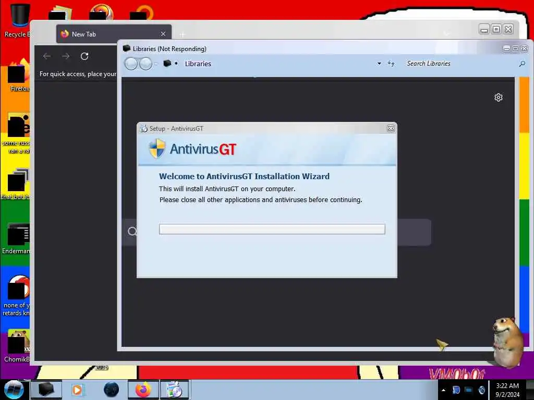
Task: Show hidden system tray icons
Action: coord(443,390)
